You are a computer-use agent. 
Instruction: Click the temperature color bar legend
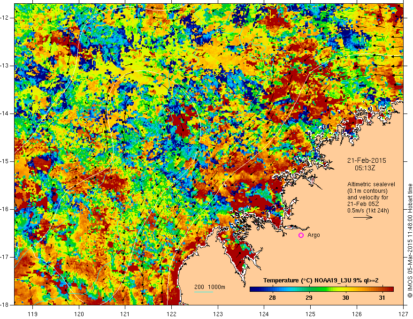click(x=321, y=289)
